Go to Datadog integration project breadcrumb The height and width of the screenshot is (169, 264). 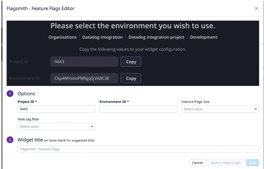click(x=156, y=37)
